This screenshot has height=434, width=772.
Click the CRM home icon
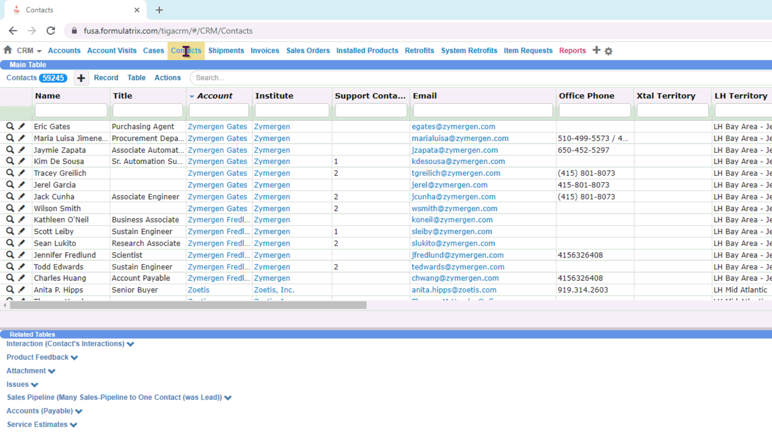(8, 50)
